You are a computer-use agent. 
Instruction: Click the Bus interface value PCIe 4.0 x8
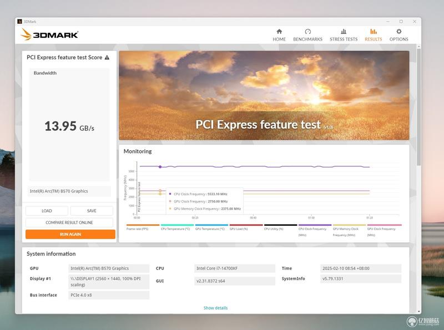tap(109, 295)
